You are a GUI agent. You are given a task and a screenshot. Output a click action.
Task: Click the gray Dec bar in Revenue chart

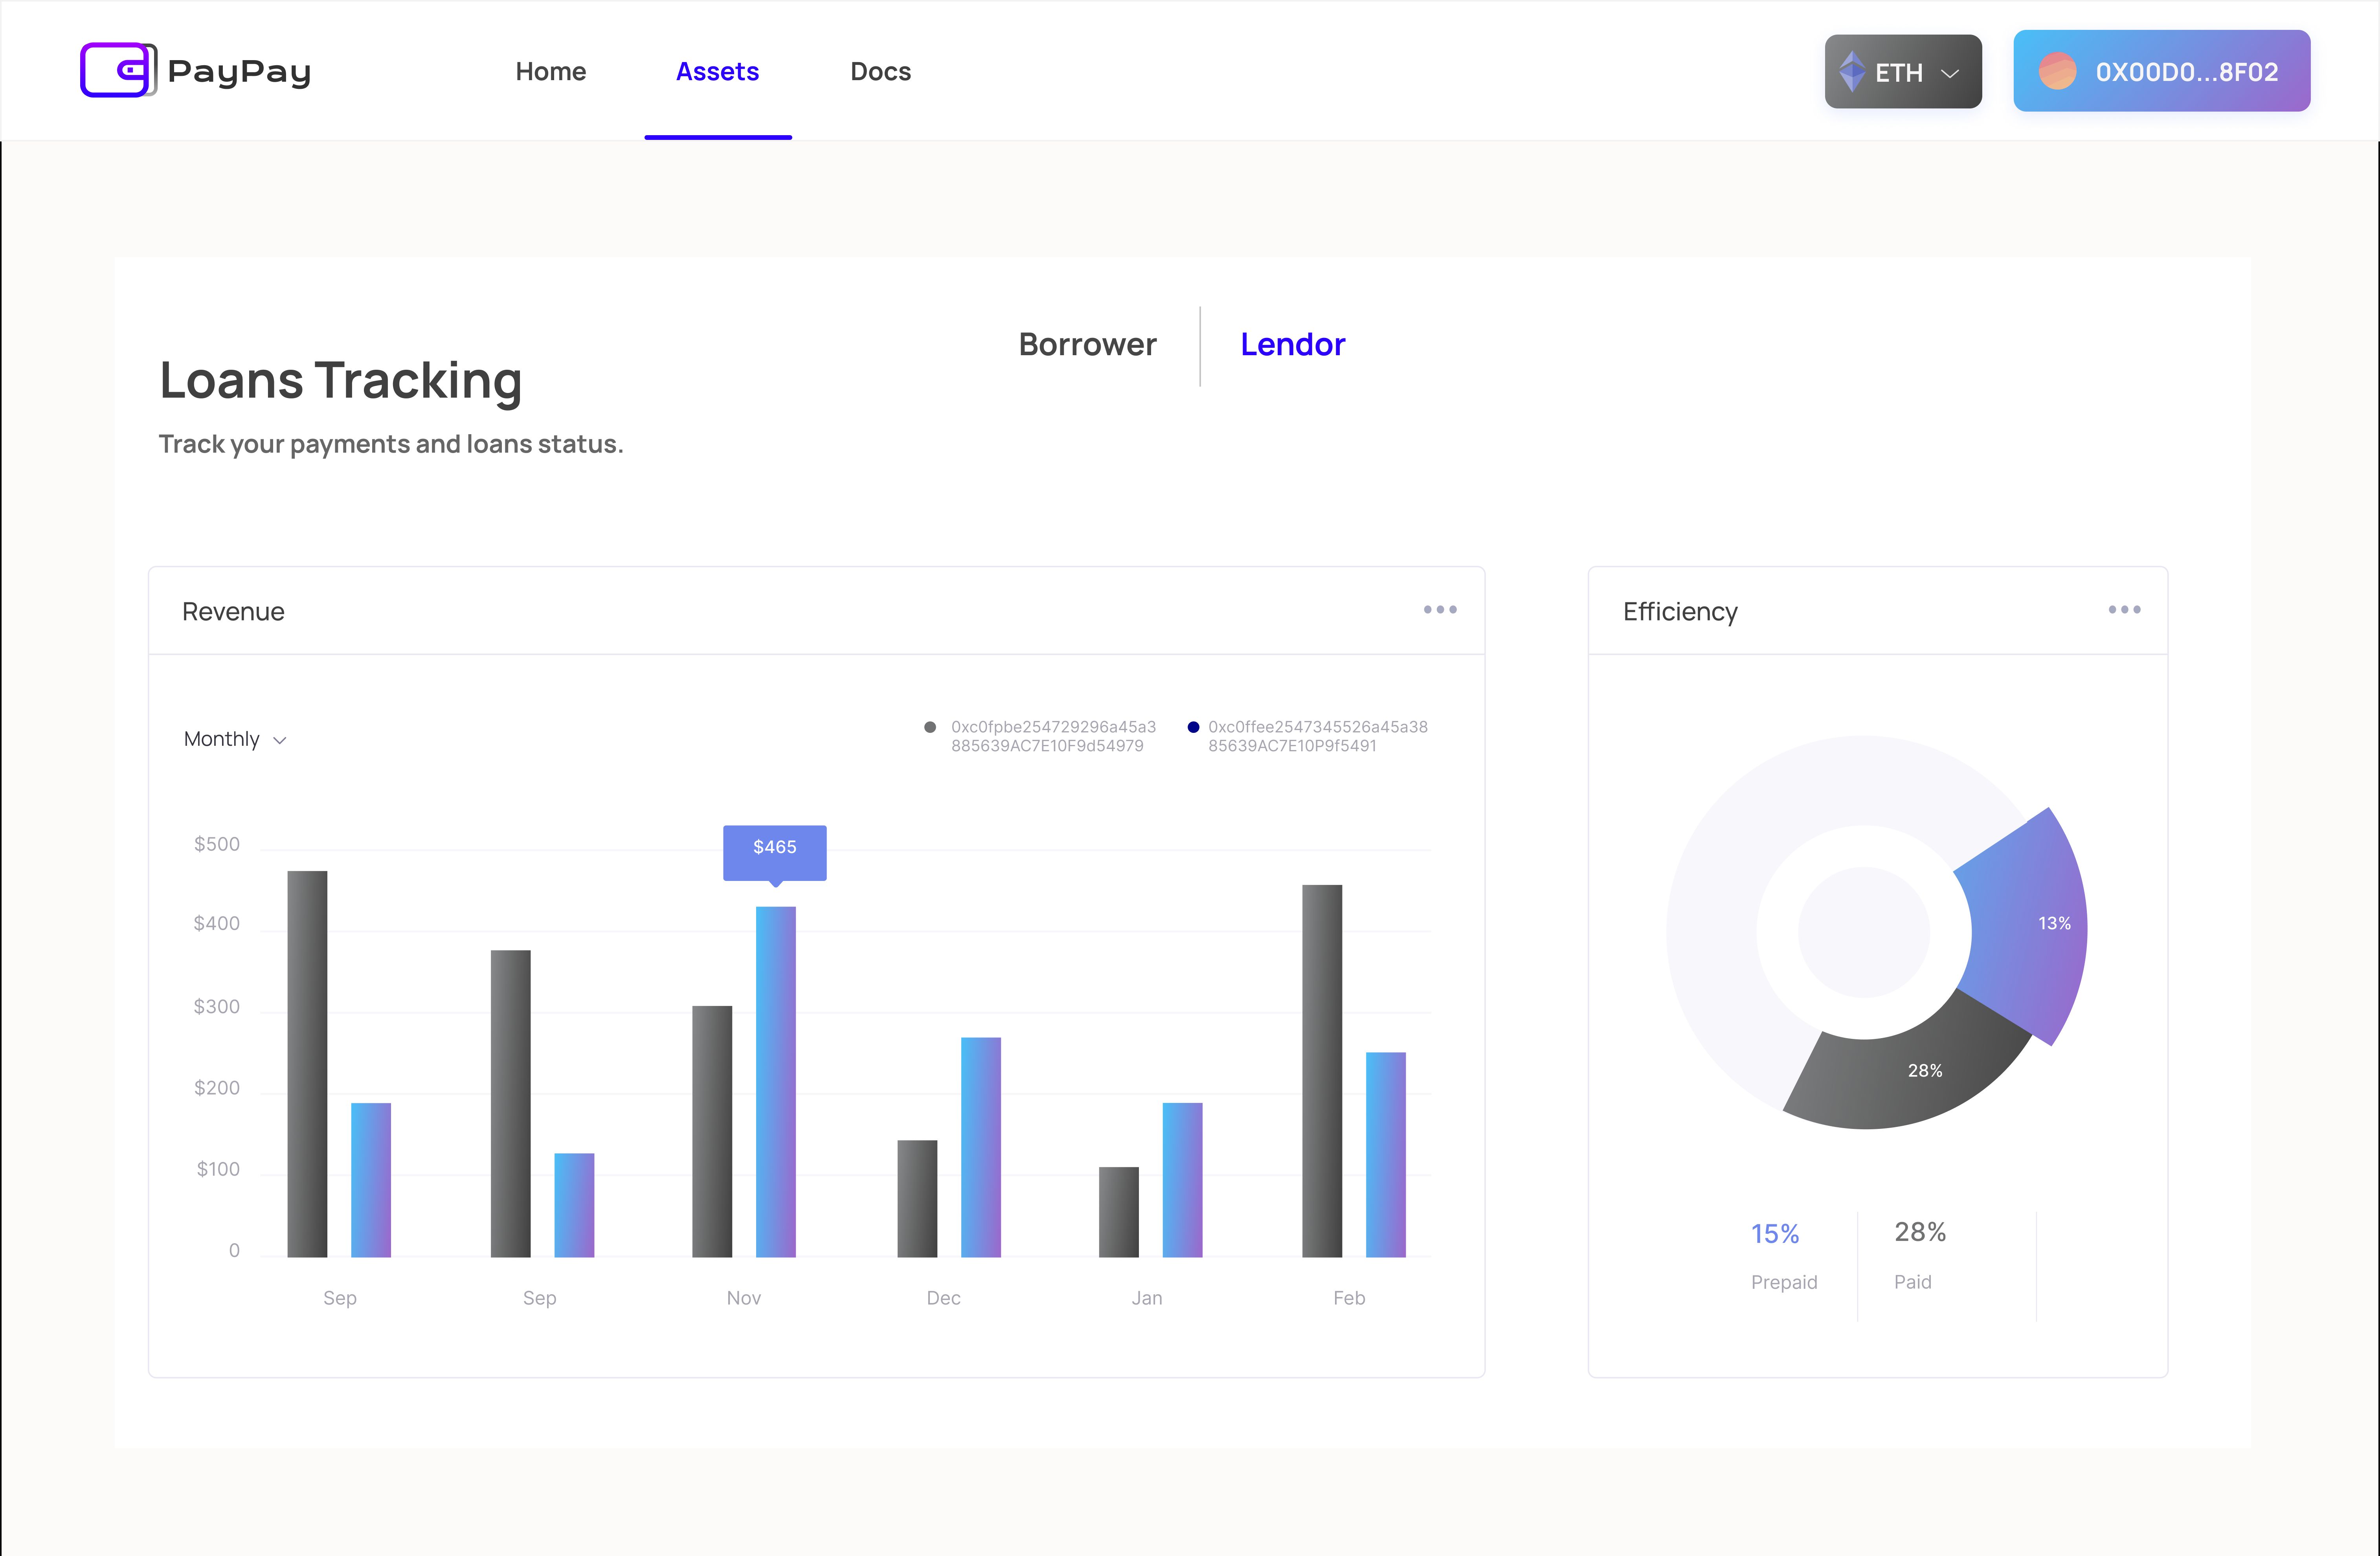click(x=917, y=1199)
